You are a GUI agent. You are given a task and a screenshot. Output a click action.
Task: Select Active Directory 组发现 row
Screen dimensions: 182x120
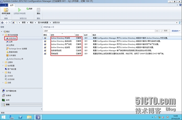tap(112, 47)
